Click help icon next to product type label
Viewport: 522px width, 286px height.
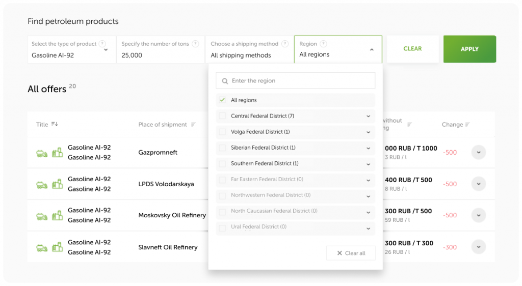point(102,44)
